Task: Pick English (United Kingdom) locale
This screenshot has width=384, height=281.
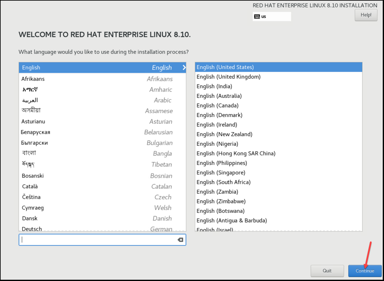Action: (229, 77)
